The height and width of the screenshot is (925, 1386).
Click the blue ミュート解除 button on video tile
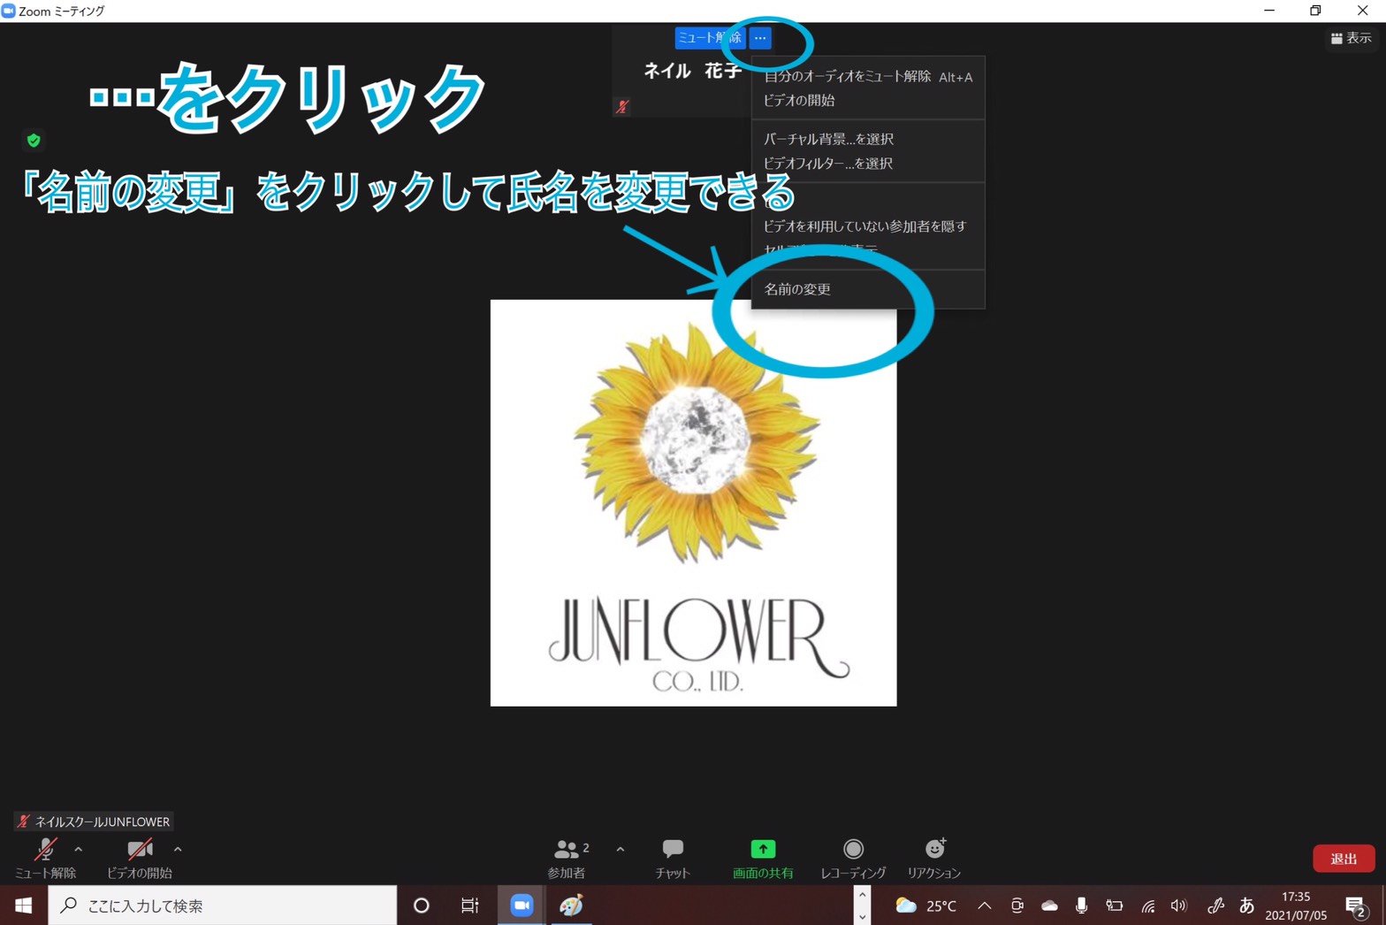(x=710, y=38)
